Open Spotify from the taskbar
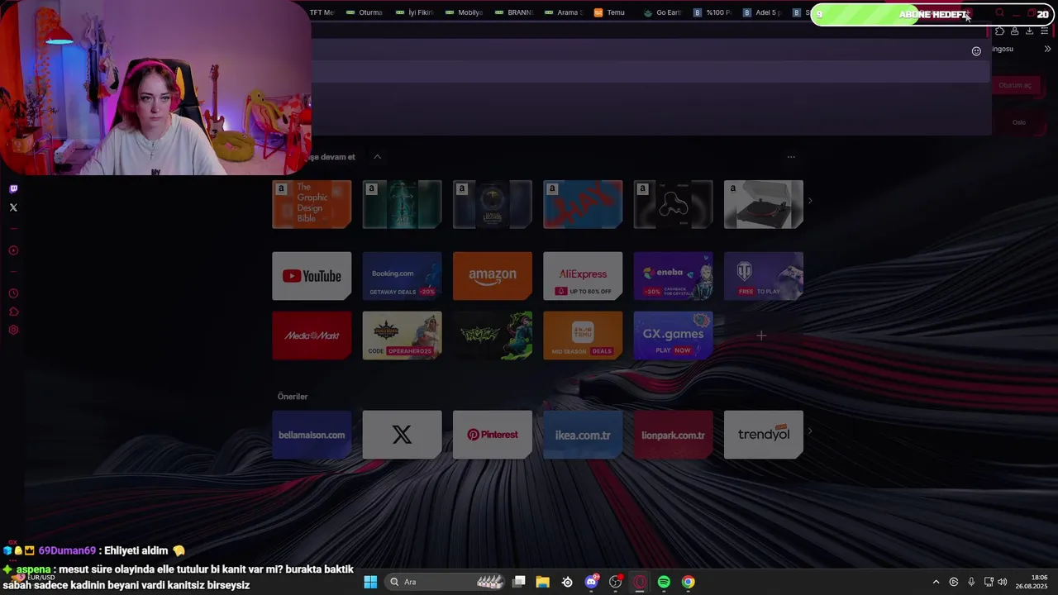This screenshot has width=1058, height=595. [664, 582]
